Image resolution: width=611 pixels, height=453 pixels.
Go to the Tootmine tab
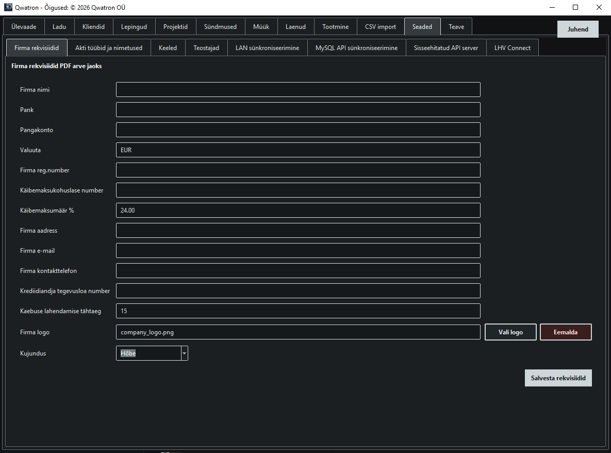click(x=336, y=26)
